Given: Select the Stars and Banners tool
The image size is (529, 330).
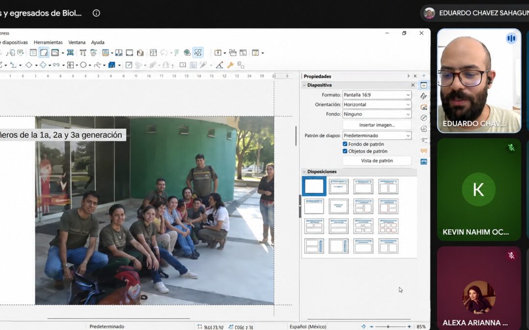Looking at the screenshot, I should (x=97, y=65).
